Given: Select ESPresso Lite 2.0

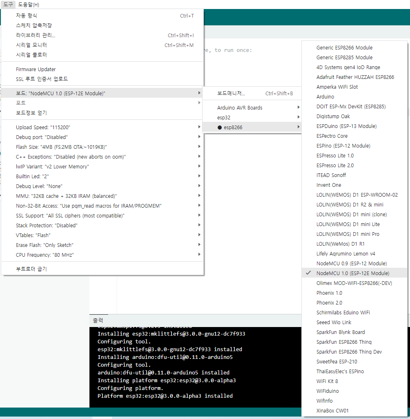Looking at the screenshot, I should coord(354,166).
